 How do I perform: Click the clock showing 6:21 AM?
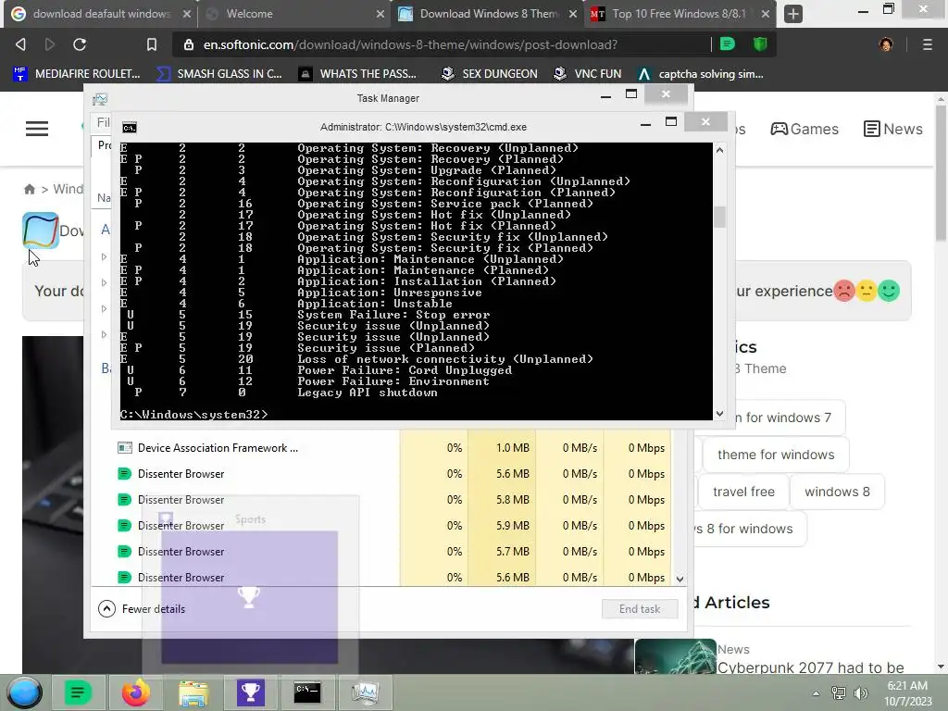pyautogui.click(x=907, y=686)
